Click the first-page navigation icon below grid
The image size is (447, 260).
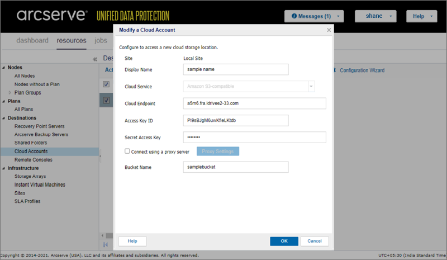tap(106, 244)
